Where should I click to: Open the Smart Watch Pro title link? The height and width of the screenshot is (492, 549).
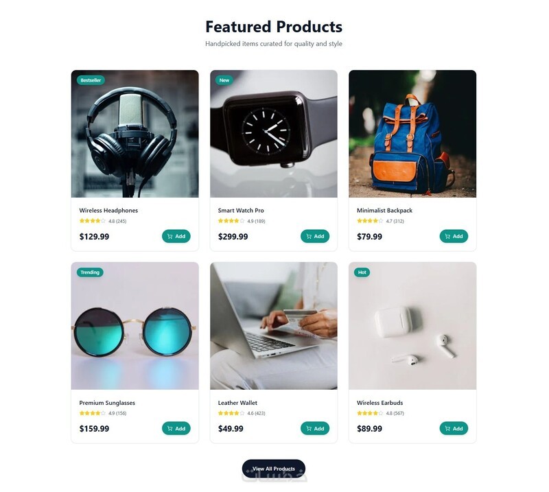(x=241, y=211)
